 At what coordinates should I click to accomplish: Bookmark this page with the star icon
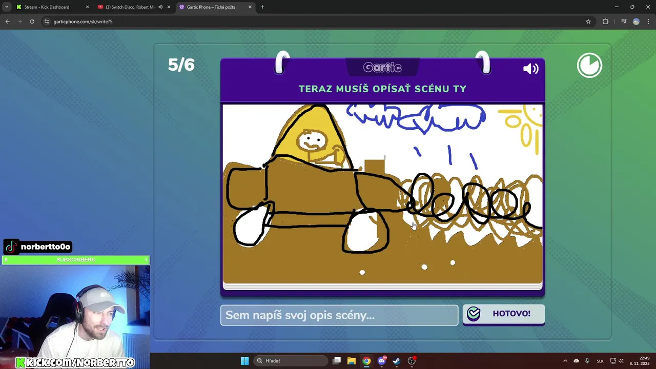(588, 22)
